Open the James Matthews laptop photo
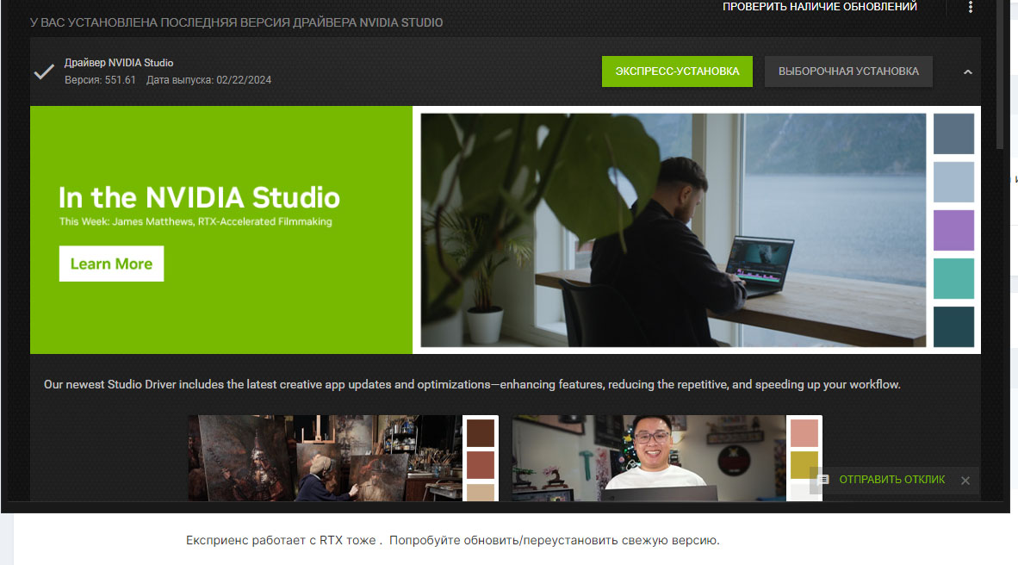1018x565 pixels. point(673,230)
